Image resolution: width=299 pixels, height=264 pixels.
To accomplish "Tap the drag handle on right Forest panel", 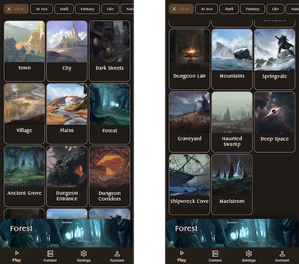I will click(x=232, y=222).
